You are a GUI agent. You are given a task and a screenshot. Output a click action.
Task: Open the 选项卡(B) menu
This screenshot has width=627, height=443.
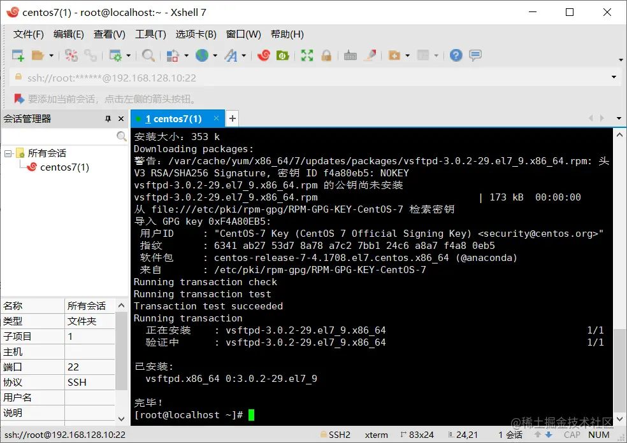point(196,34)
